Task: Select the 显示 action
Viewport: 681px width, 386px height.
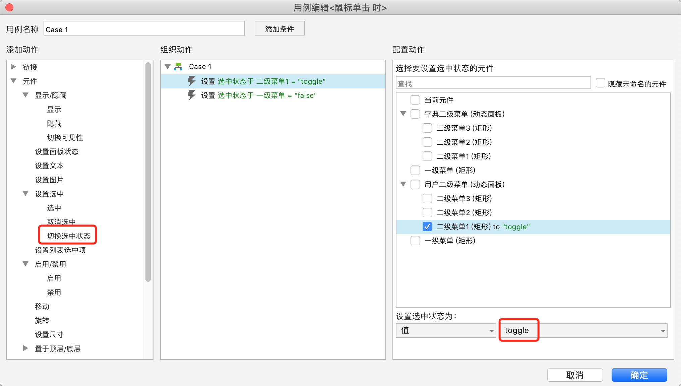Action: [x=54, y=109]
